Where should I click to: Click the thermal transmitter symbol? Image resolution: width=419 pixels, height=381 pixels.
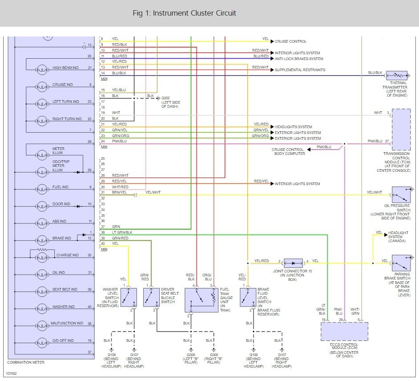[x=397, y=76]
